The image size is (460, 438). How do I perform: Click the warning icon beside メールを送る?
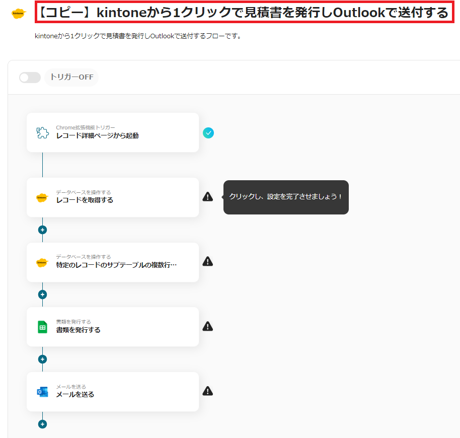pos(208,391)
